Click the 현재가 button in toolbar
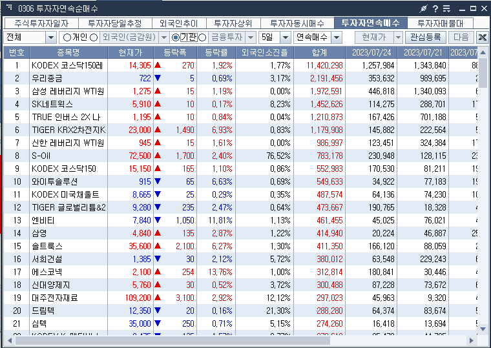This screenshot has height=348, width=491. click(x=374, y=37)
